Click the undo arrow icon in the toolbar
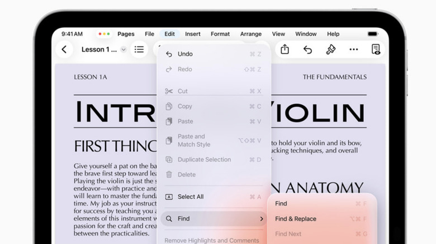 307,50
